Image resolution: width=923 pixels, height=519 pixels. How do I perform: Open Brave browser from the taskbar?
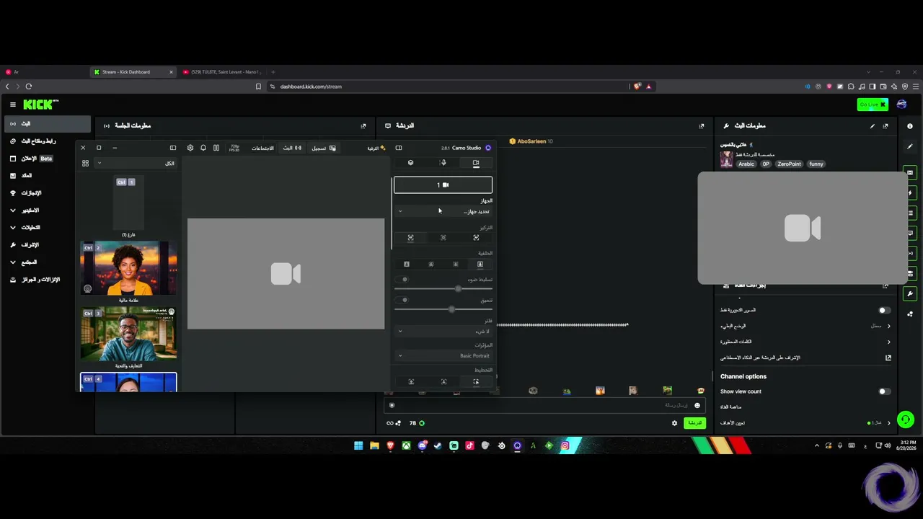coord(390,445)
